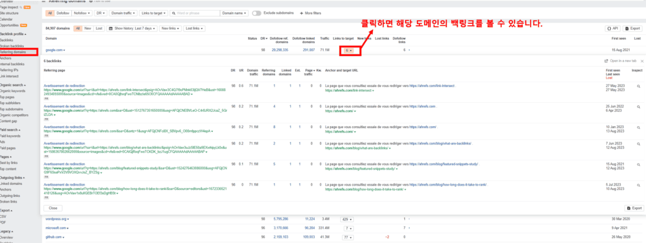The height and width of the screenshot is (243, 646).
Task: Open the wordpress.org domain menu
Action: 57,219
